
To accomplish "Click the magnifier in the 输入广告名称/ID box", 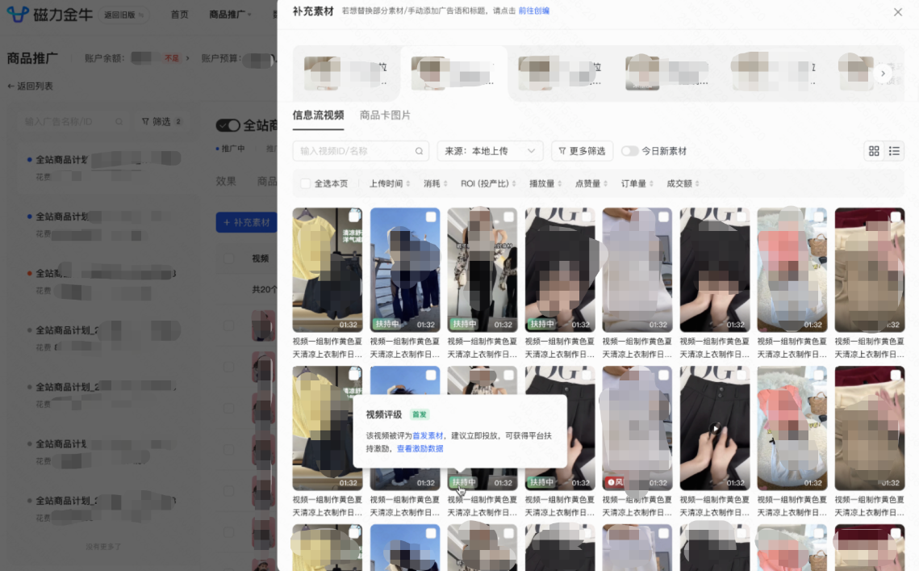I will [x=119, y=121].
